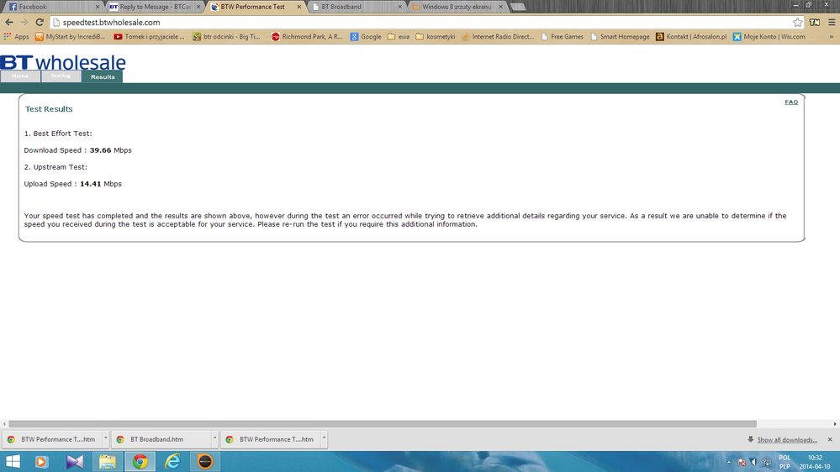
Task: Open first BTW Performance T....htm download
Action: tap(52, 439)
